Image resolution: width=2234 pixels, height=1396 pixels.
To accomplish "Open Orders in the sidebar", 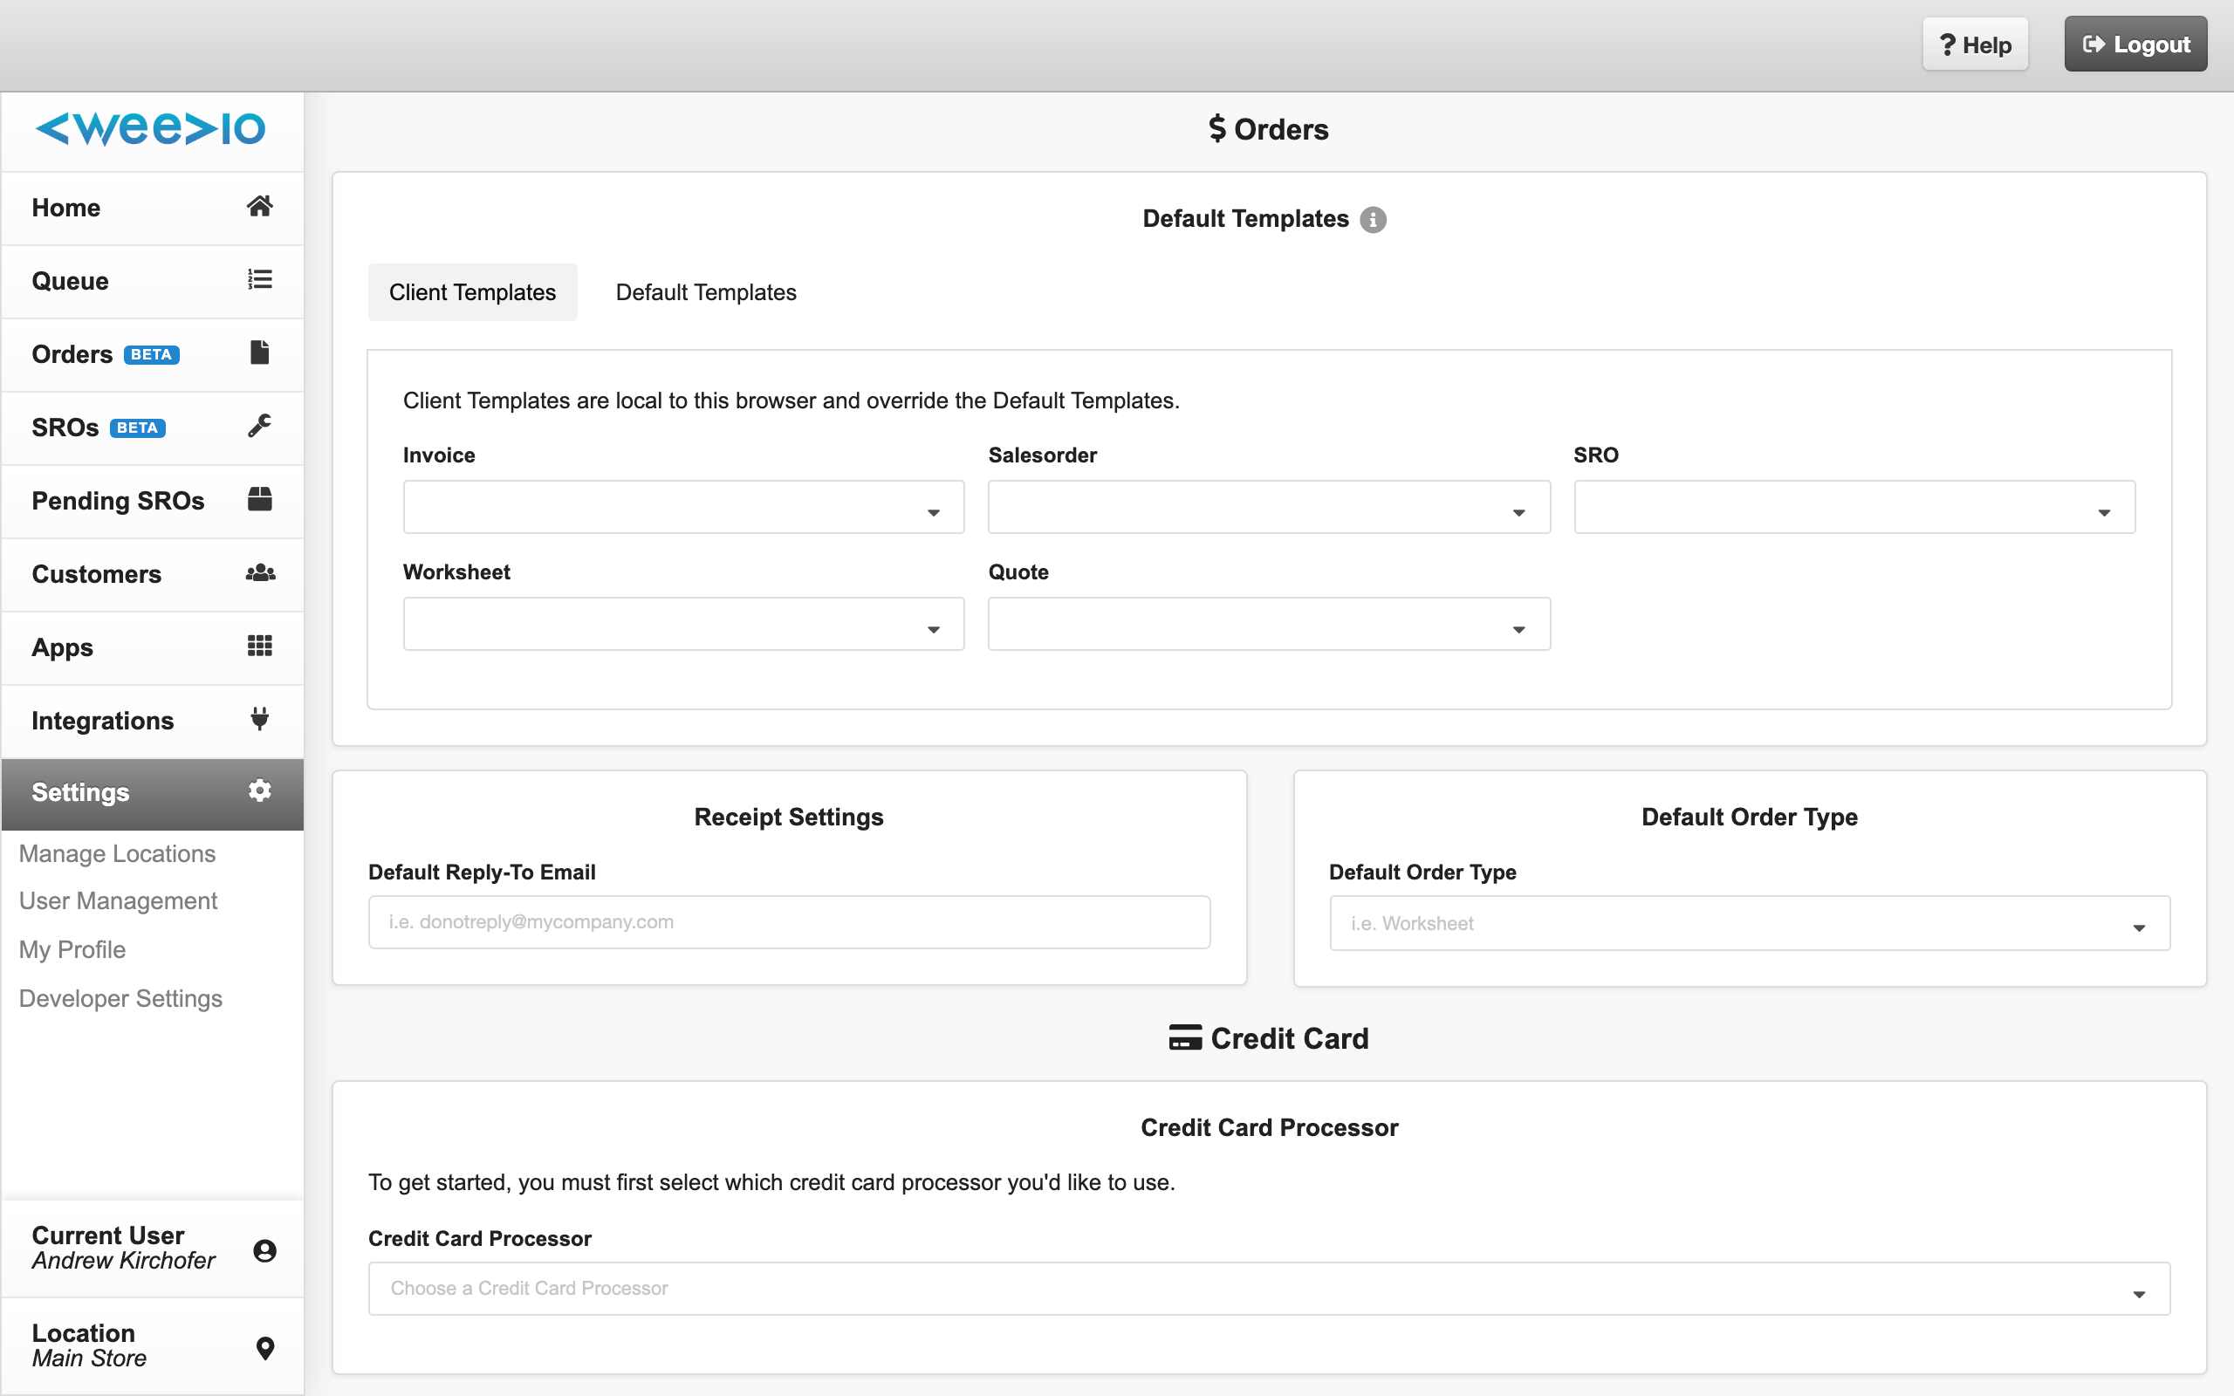I will [153, 354].
